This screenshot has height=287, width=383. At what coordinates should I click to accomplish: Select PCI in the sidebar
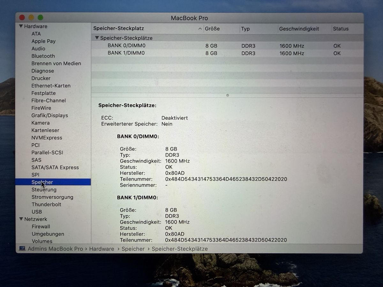pyautogui.click(x=35, y=145)
